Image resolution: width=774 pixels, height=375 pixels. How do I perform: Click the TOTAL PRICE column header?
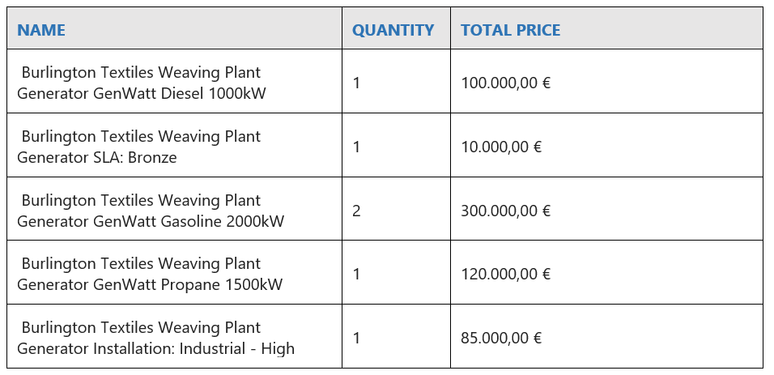point(510,30)
